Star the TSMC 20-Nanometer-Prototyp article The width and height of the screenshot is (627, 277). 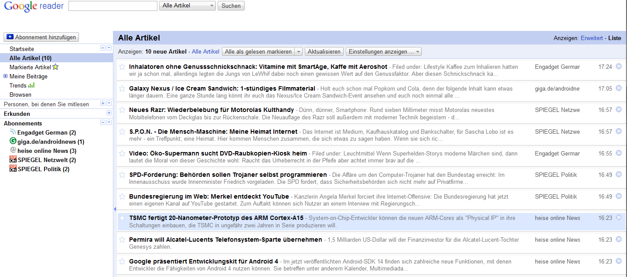pos(122,218)
